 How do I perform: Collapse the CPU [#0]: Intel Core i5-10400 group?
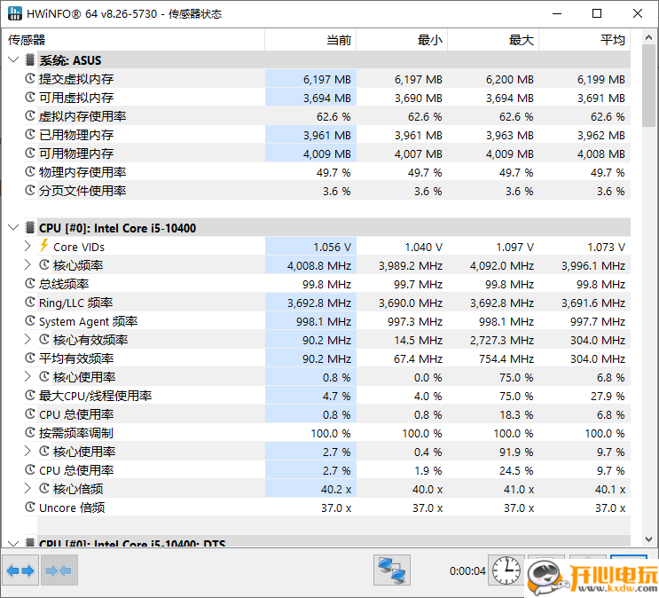(x=13, y=227)
